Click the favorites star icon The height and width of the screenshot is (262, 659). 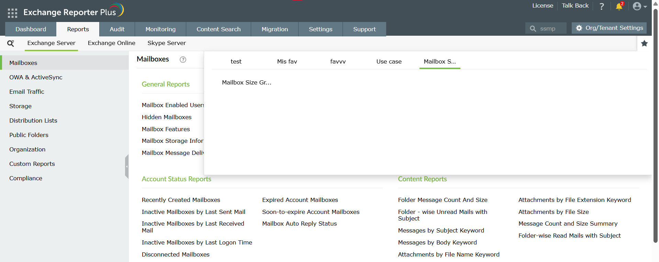645,43
